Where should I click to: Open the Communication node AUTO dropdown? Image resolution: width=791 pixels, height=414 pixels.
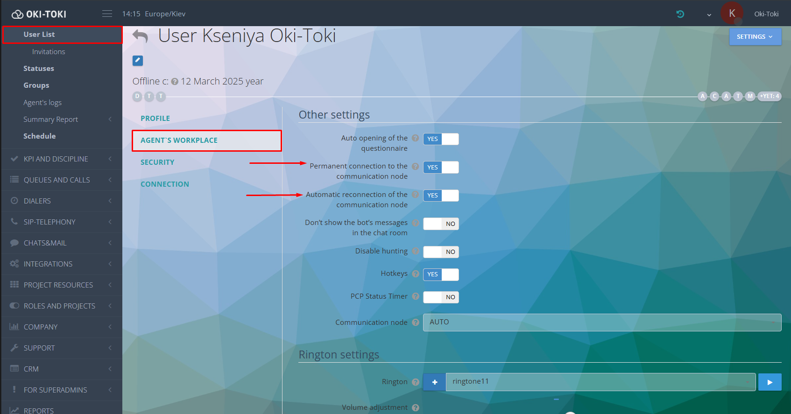[x=602, y=323]
